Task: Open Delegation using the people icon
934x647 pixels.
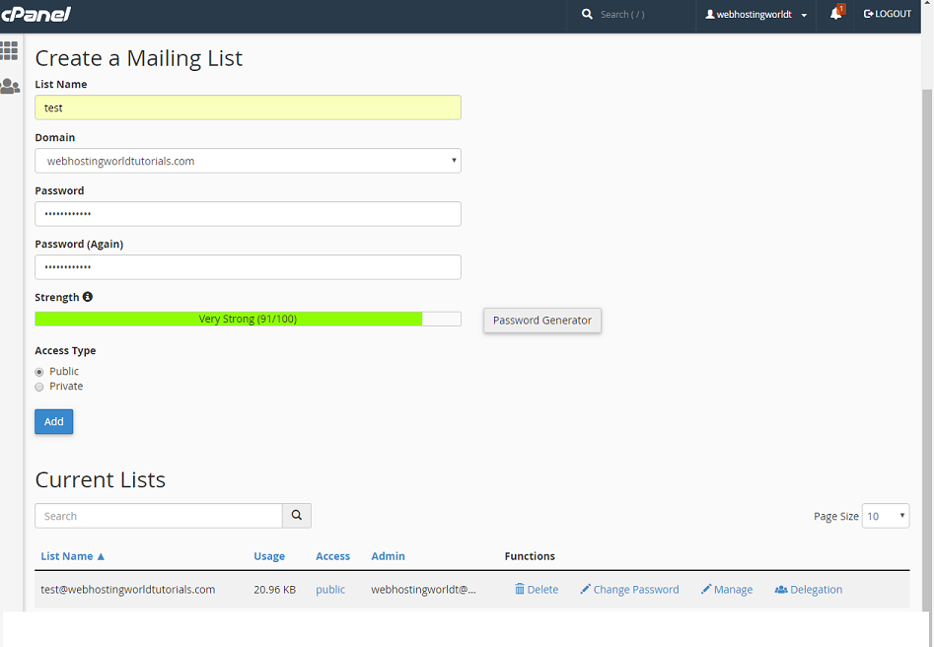Action: 779,589
